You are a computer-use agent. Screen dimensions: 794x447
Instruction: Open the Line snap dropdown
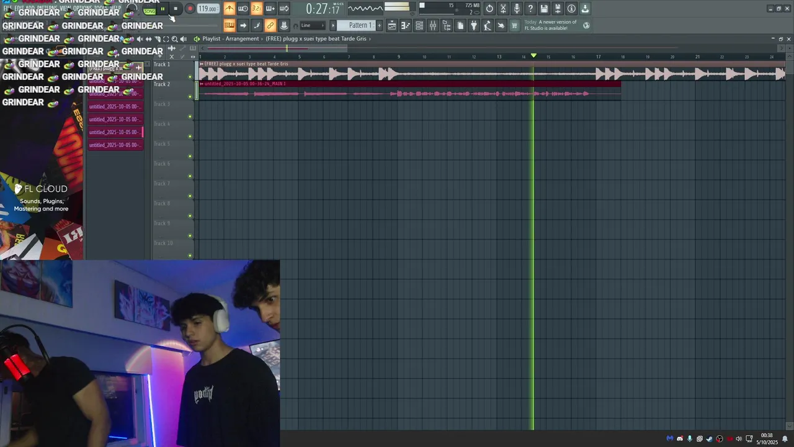click(x=312, y=25)
